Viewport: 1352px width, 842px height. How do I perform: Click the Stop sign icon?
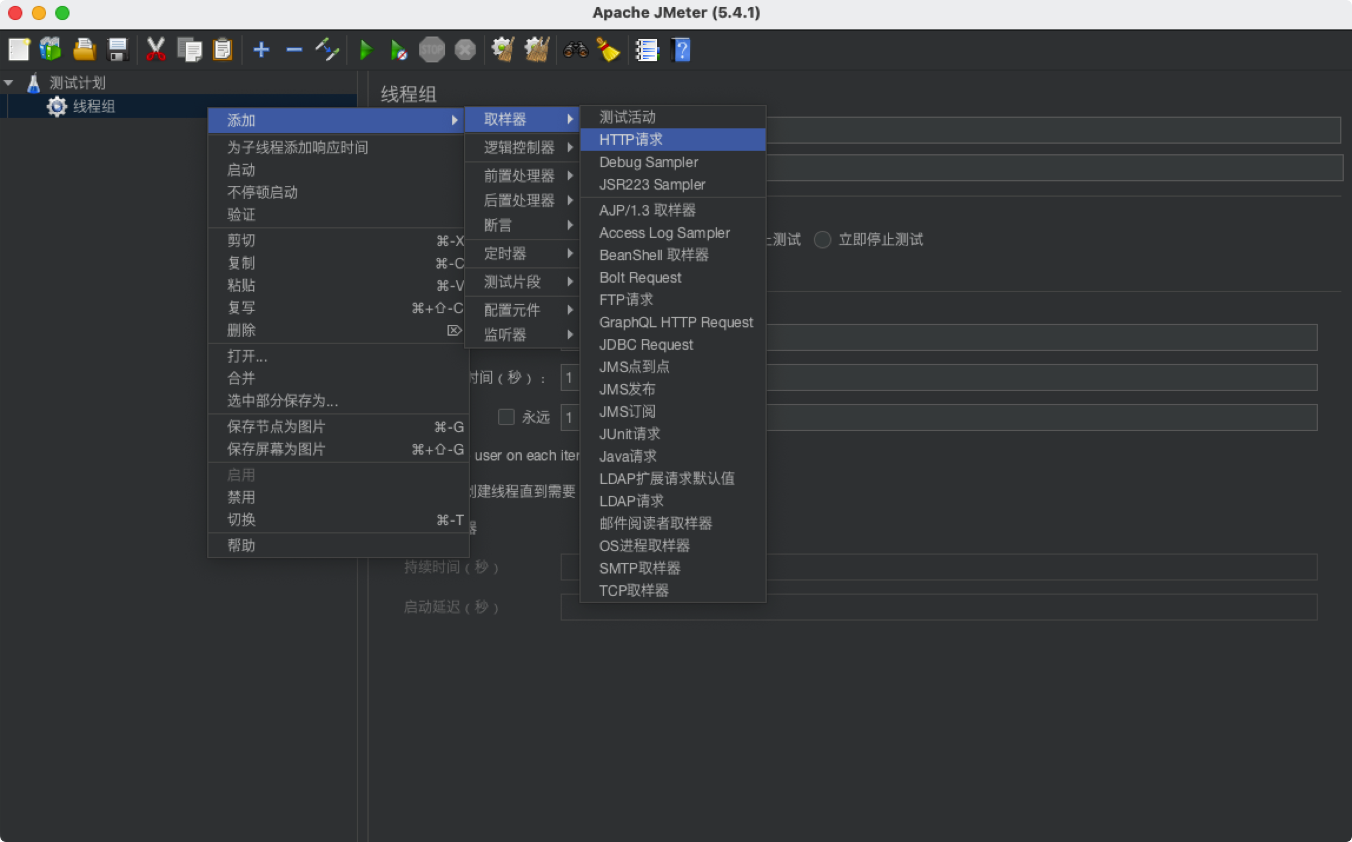tap(432, 50)
